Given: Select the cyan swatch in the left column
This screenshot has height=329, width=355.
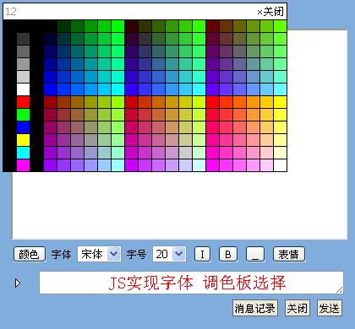Looking at the screenshot, I should coord(23,153).
